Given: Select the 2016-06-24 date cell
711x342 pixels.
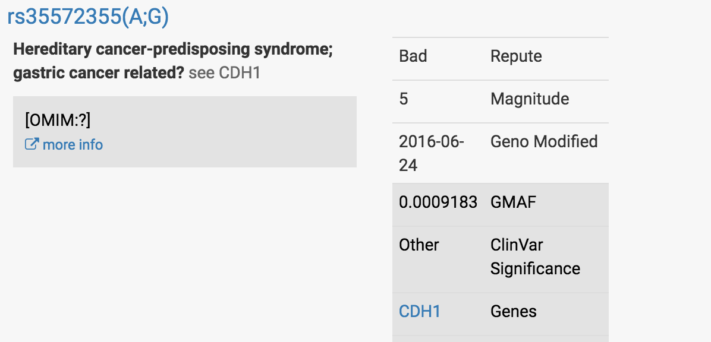Looking at the screenshot, I should [438, 153].
